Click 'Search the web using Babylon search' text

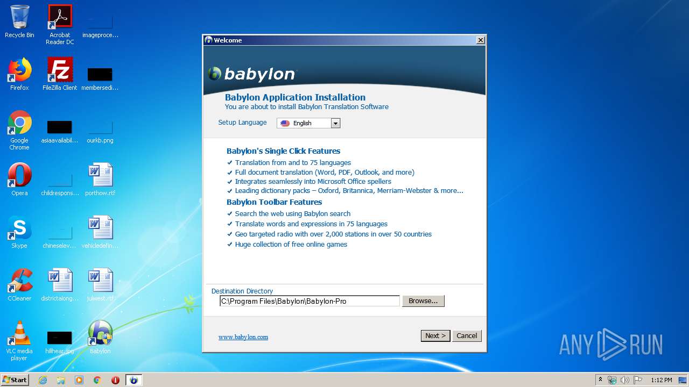pos(293,214)
